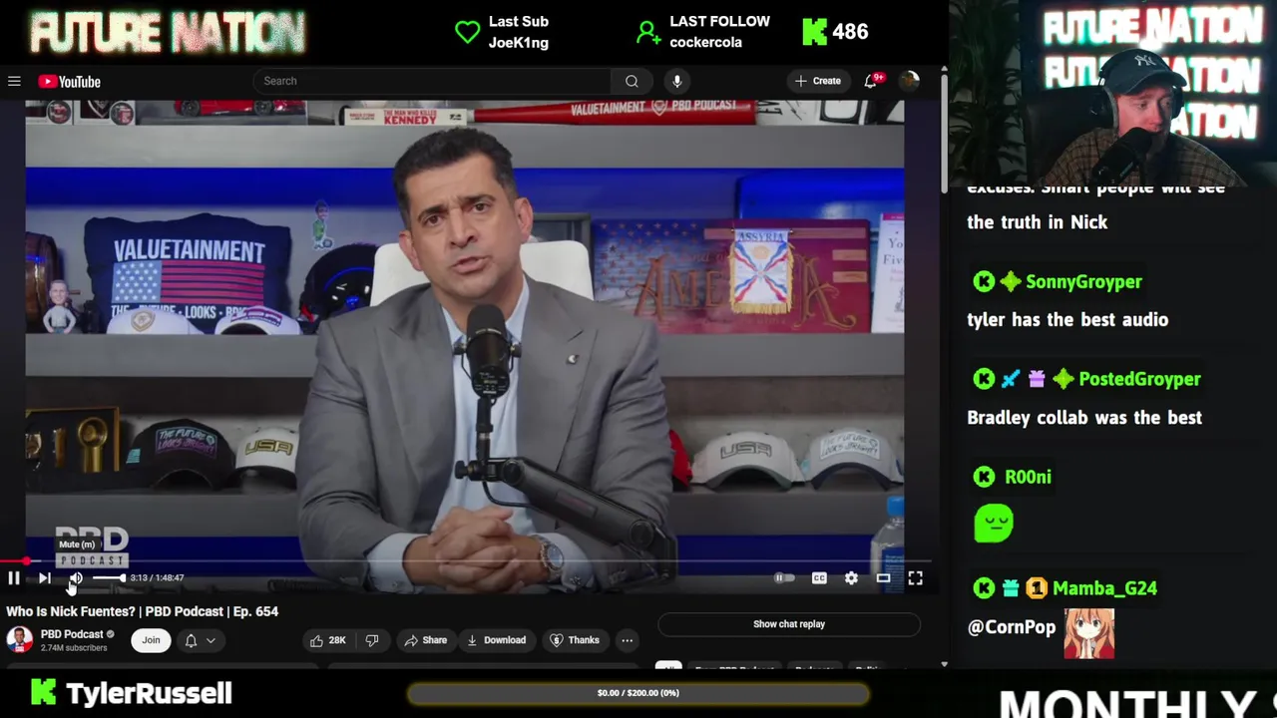Click the R00ni chat username

click(x=1028, y=477)
